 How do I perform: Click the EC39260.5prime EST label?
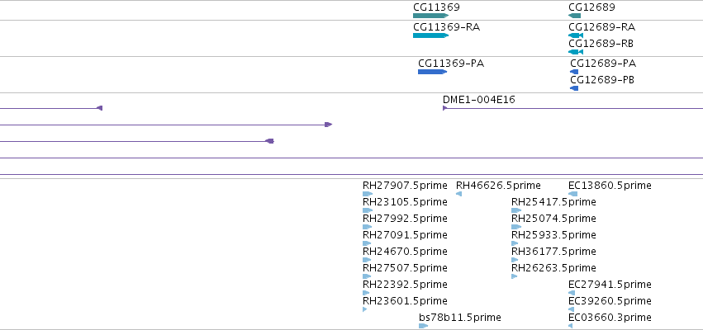[x=610, y=301]
